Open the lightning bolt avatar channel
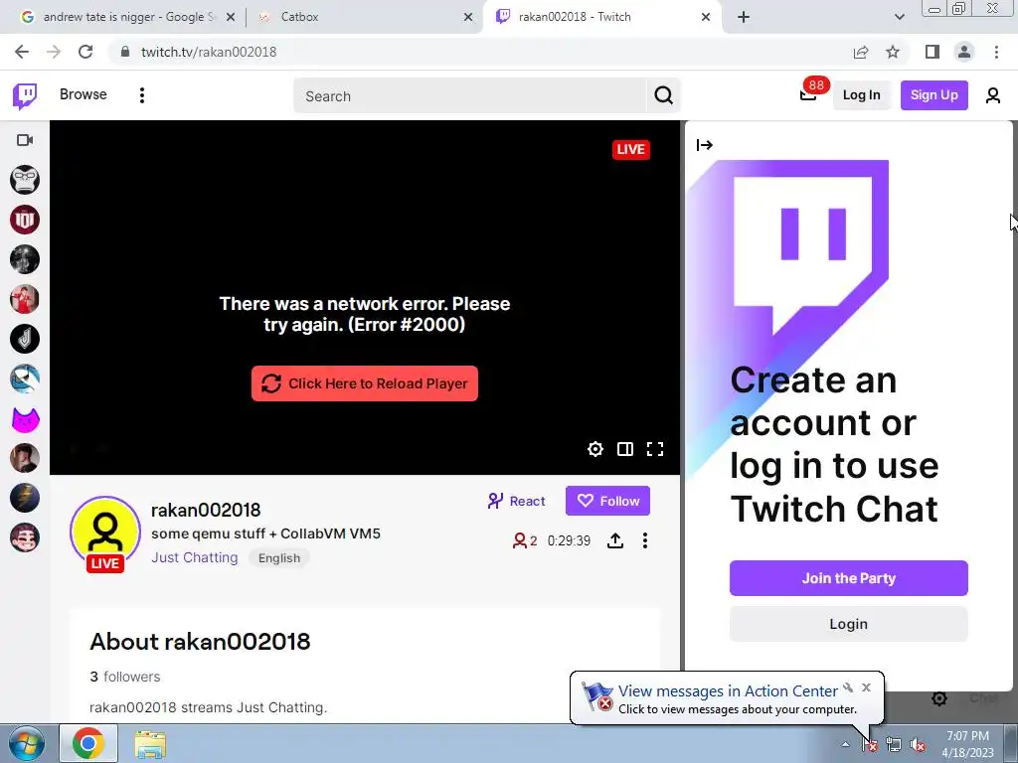1018x763 pixels. [x=25, y=499]
